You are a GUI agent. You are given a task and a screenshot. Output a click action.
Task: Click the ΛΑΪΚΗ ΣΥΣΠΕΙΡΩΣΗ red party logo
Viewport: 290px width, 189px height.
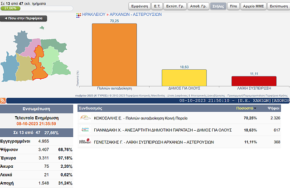85,142
